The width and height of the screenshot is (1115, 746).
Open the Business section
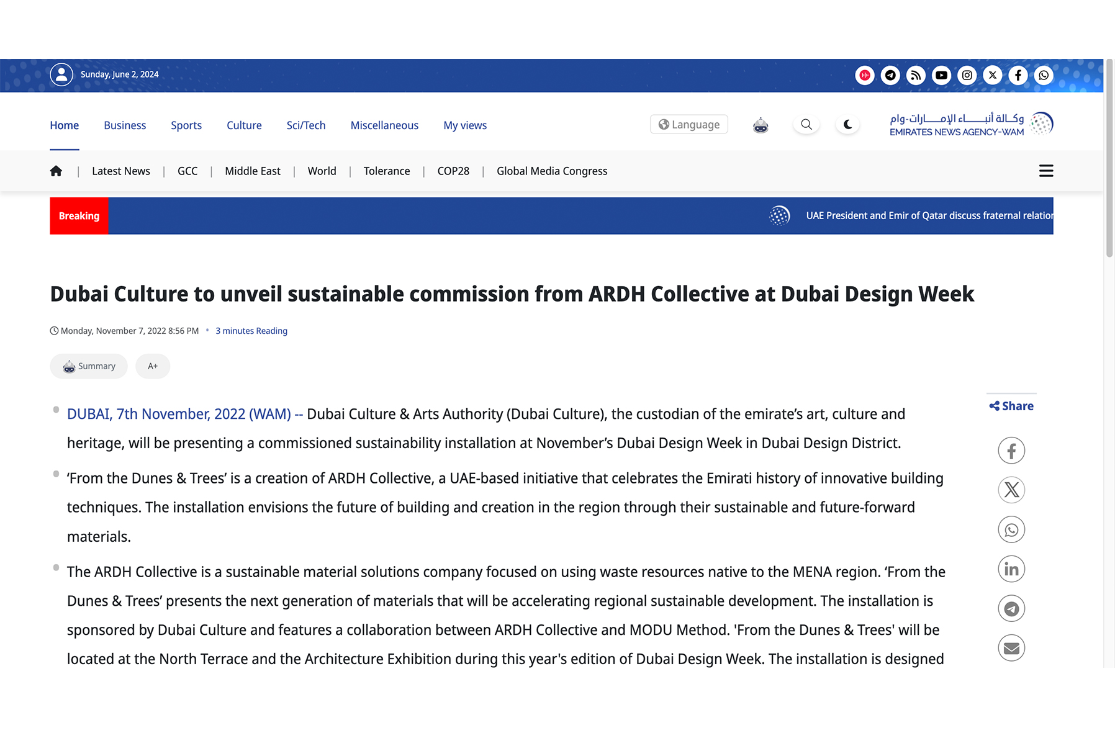point(125,125)
